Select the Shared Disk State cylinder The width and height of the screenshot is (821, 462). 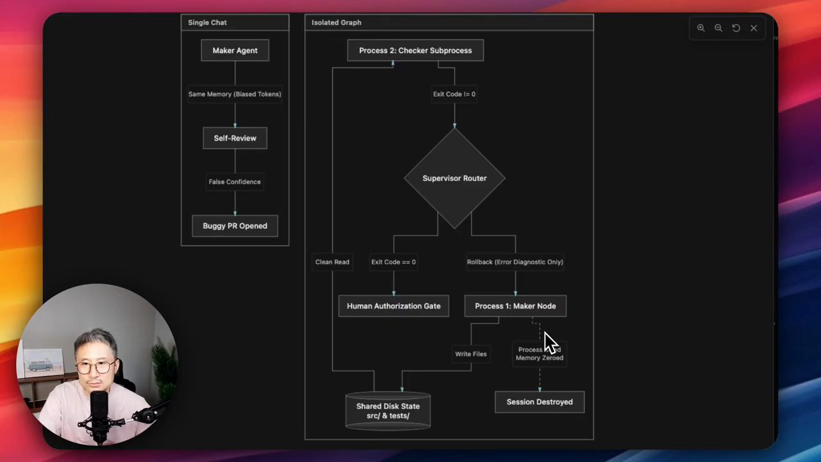pyautogui.click(x=388, y=411)
